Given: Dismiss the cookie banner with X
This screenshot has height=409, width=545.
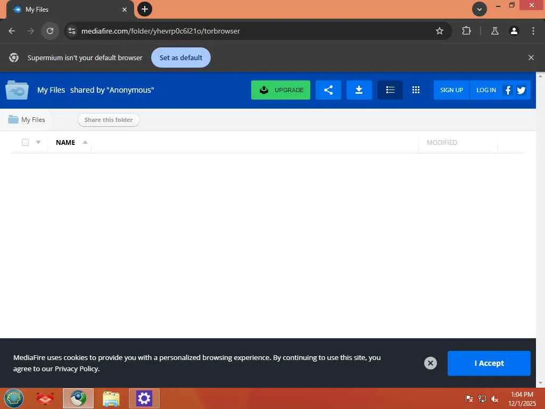Looking at the screenshot, I should click(x=430, y=363).
